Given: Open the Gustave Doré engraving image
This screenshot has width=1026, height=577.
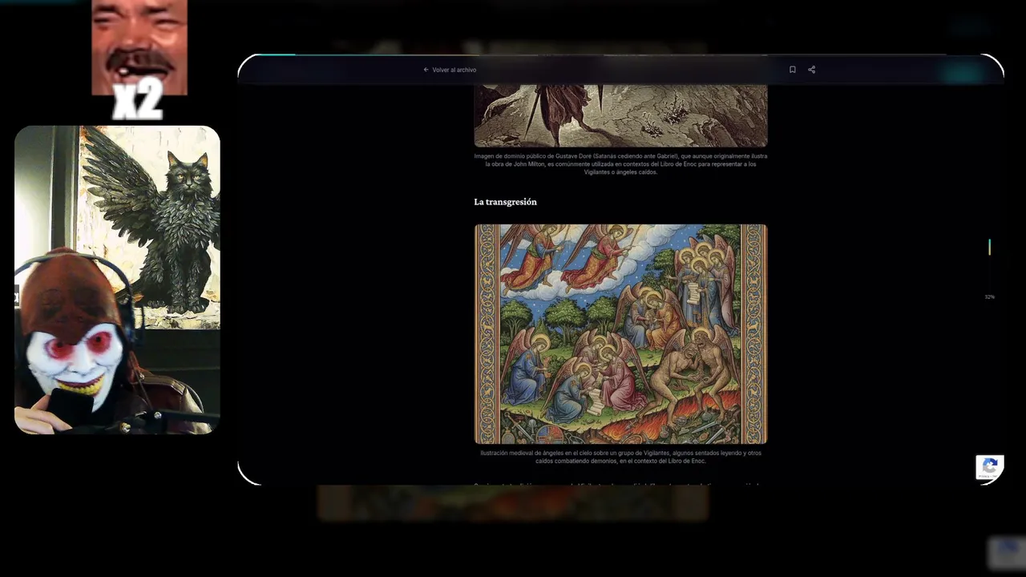Looking at the screenshot, I should pyautogui.click(x=620, y=115).
